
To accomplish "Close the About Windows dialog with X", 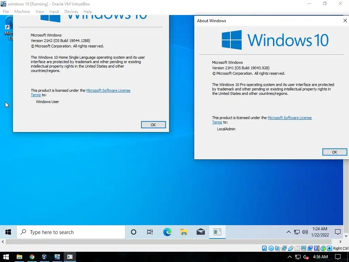I will (x=345, y=20).
